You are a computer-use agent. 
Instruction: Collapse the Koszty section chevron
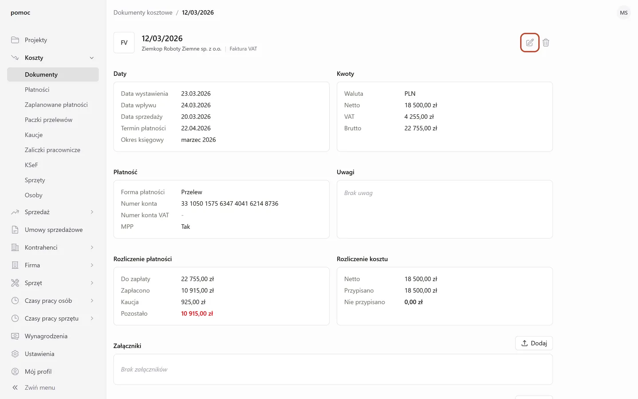[92, 58]
